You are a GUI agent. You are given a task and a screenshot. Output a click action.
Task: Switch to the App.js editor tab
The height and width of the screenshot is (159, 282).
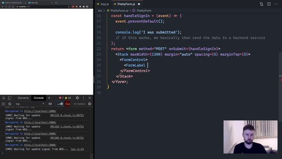[103, 4]
